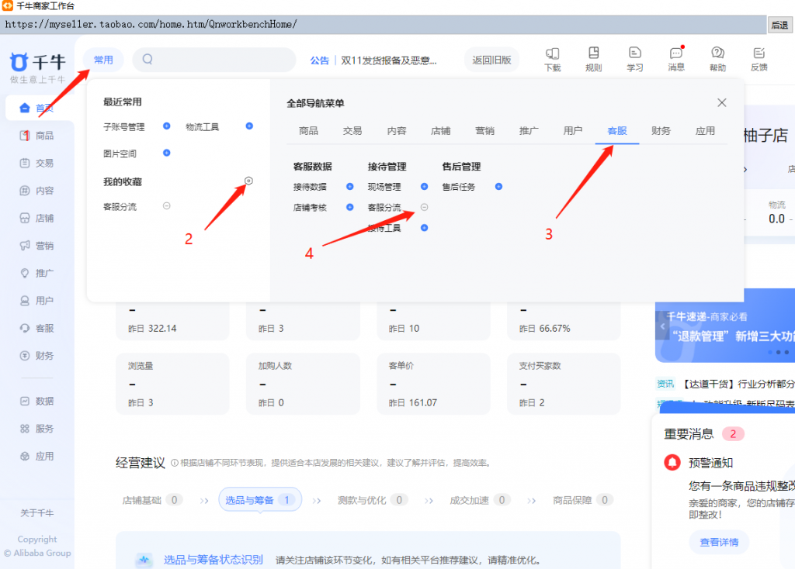View the 规则 (Rules) icon
The image size is (795, 569).
coord(593,58)
